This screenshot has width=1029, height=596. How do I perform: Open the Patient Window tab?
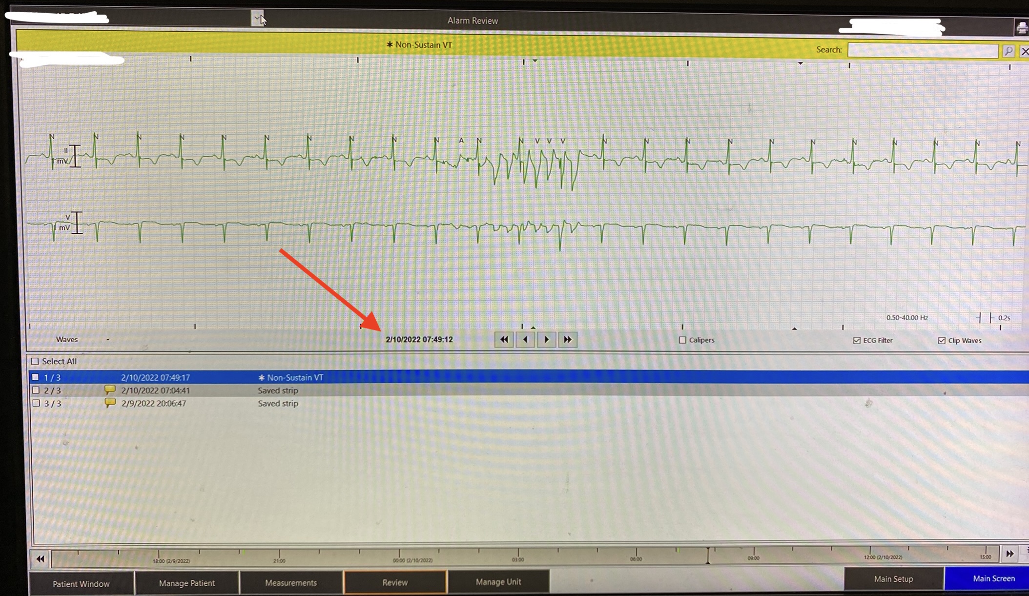click(x=81, y=583)
